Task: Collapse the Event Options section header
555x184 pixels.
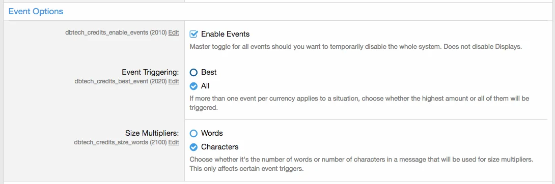Action: click(x=36, y=11)
